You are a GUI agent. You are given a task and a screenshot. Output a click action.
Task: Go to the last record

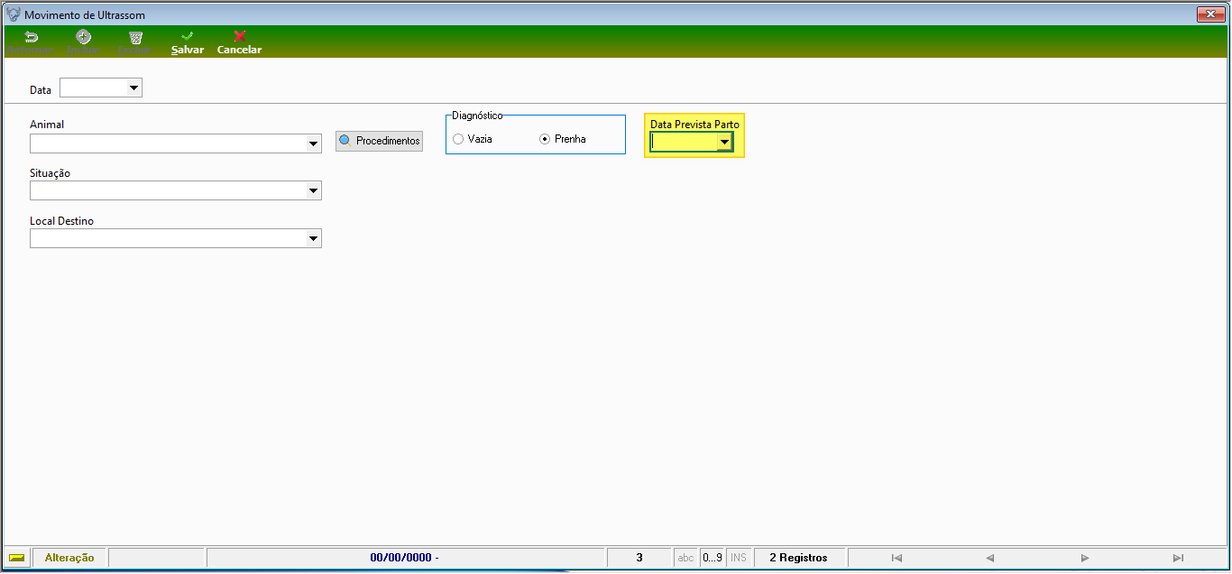pyautogui.click(x=1178, y=558)
